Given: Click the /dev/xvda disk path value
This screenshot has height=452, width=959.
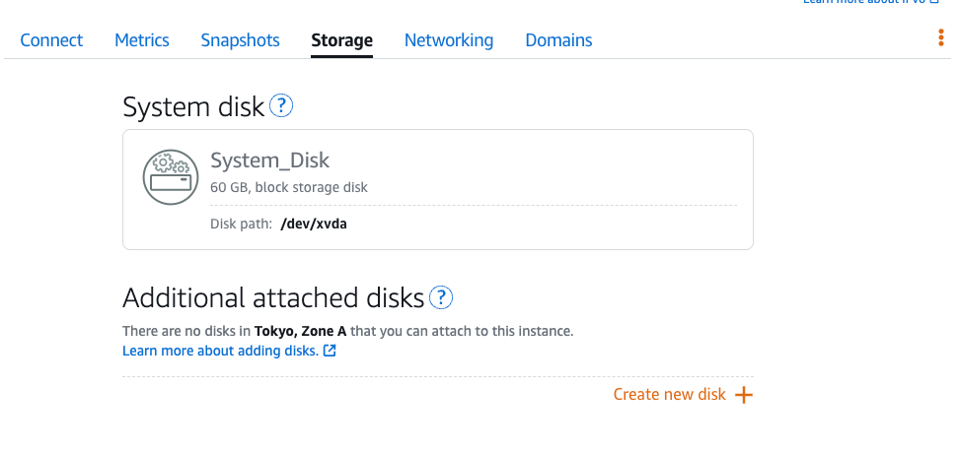Looking at the screenshot, I should [314, 224].
